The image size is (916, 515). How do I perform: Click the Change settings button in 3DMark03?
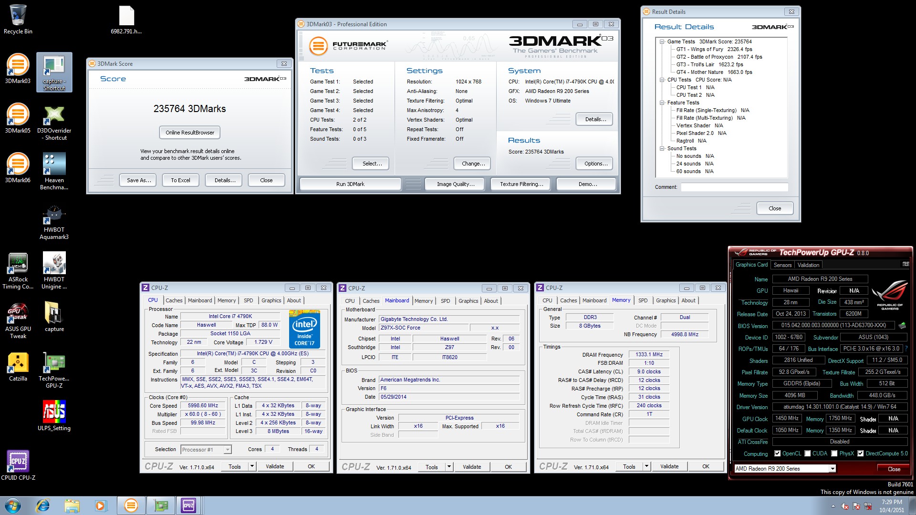click(x=473, y=164)
